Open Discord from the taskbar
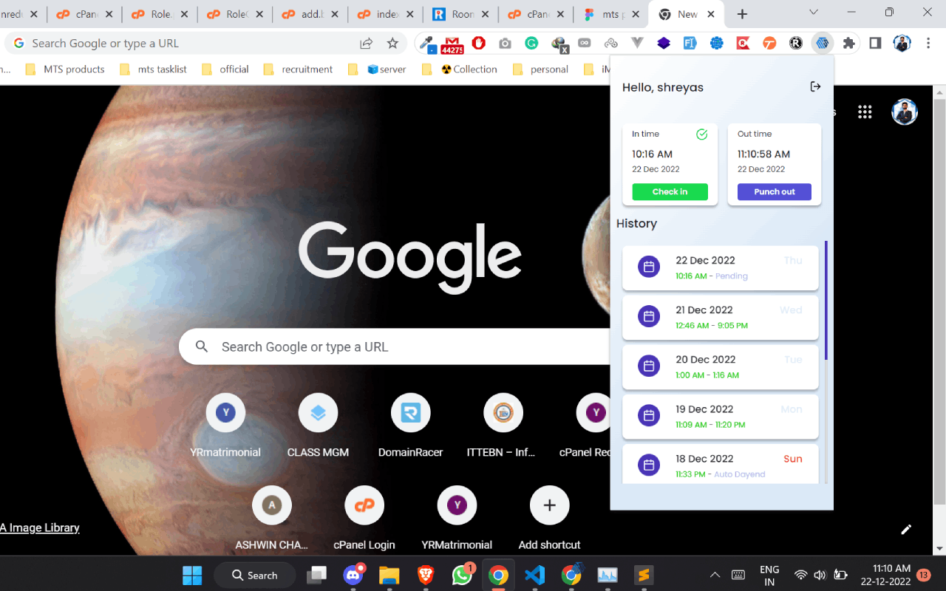Screen dimensions: 946x591 354,575
